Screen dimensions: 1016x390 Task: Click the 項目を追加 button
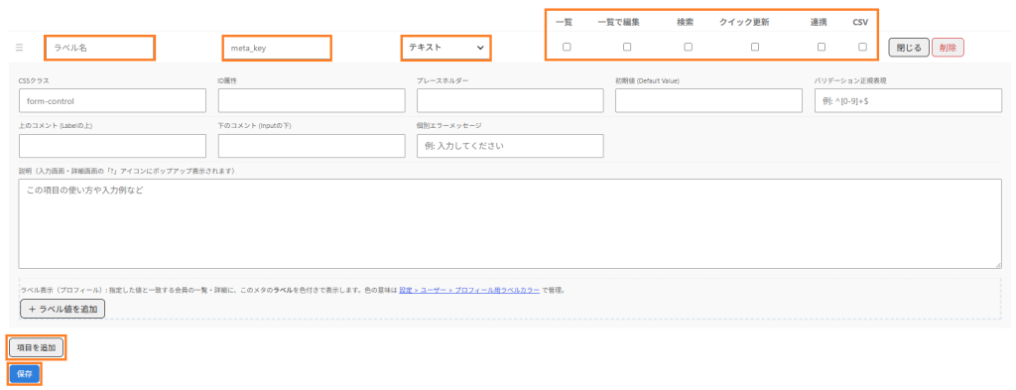37,348
